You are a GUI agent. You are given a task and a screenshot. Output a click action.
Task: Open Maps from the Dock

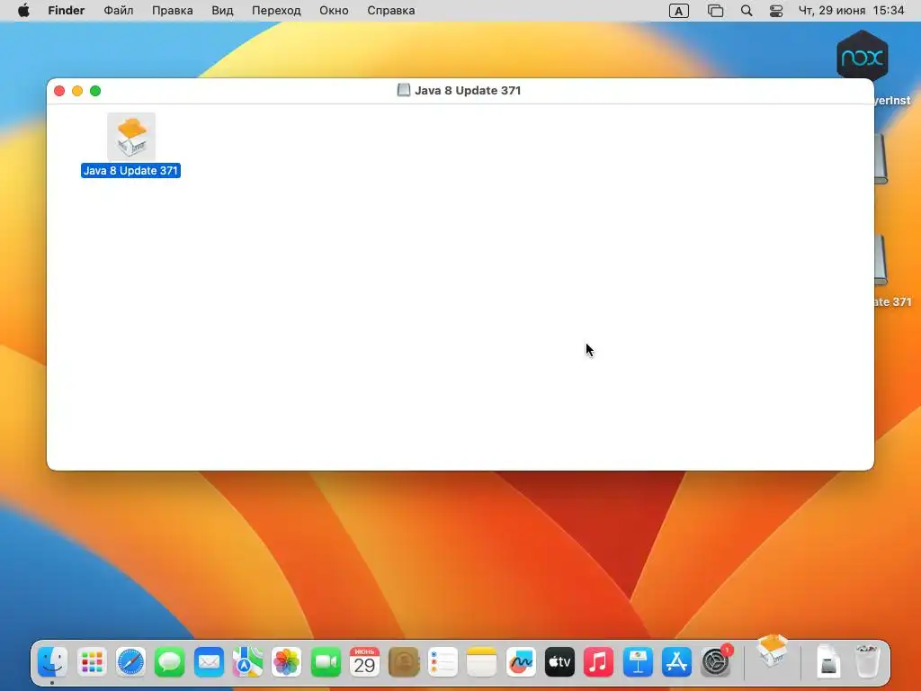[x=247, y=663]
